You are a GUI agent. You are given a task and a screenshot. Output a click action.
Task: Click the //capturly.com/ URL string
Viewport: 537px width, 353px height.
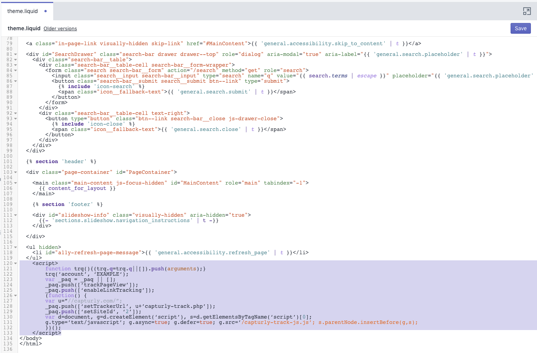(93, 301)
